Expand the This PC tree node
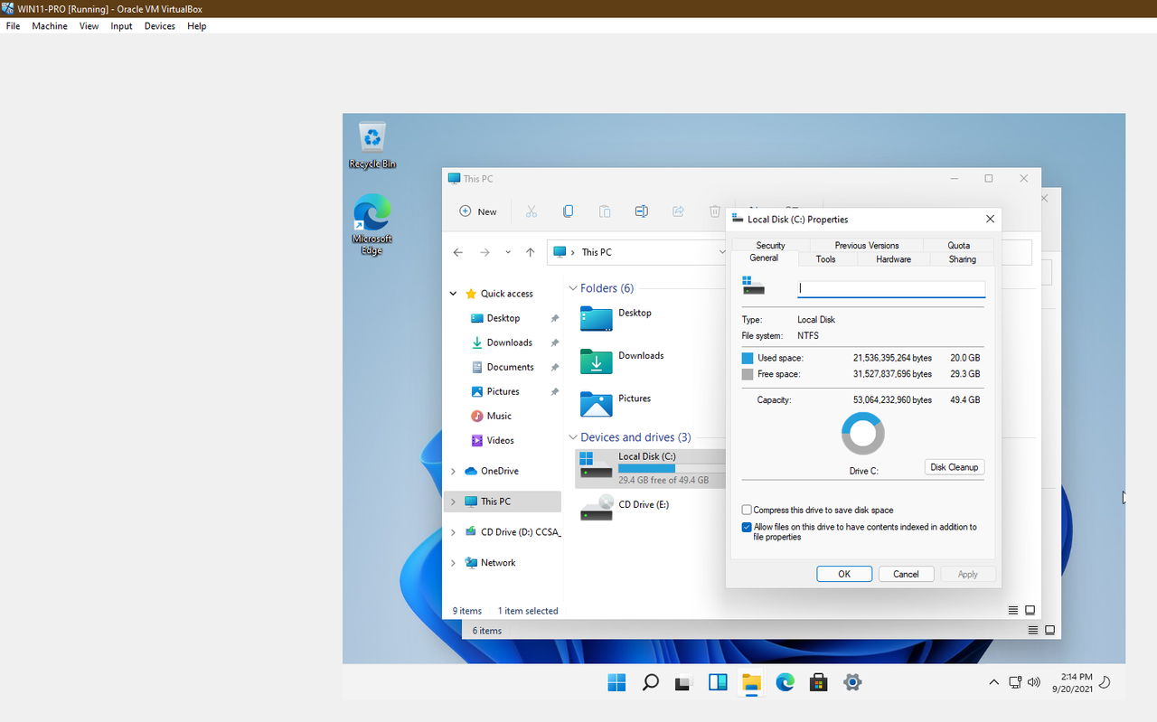The image size is (1157, 722). [x=454, y=502]
